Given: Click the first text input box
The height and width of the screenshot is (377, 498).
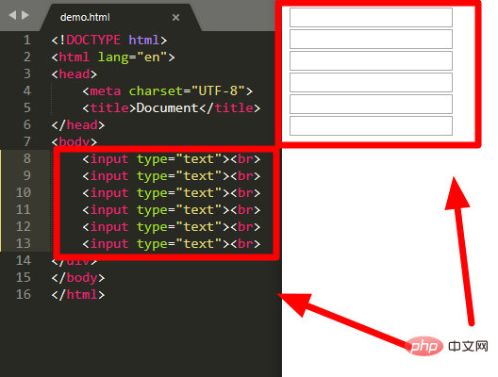Looking at the screenshot, I should 371,18.
